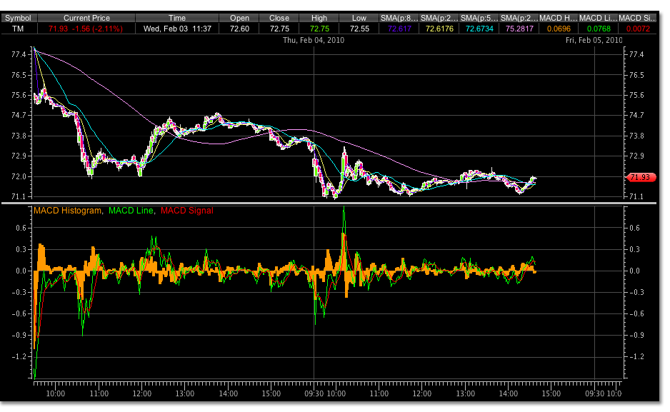Click the Time column header
This screenshot has width=670, height=412.
[x=177, y=18]
